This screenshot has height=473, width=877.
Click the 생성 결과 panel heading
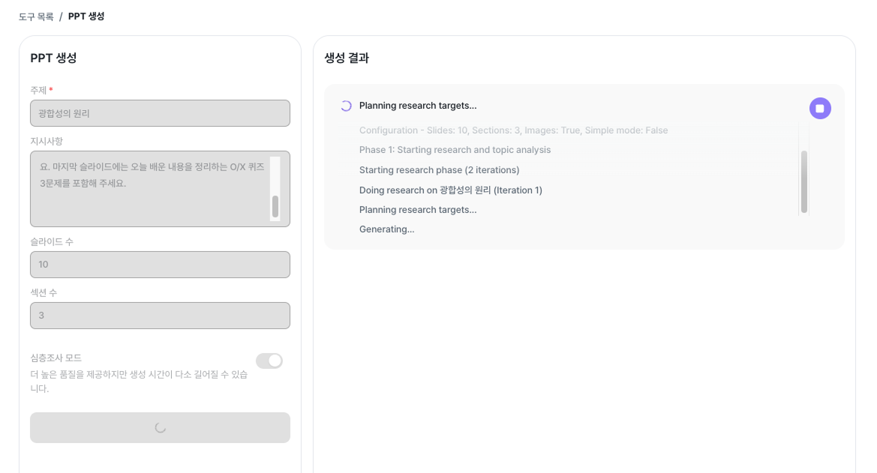tap(347, 58)
